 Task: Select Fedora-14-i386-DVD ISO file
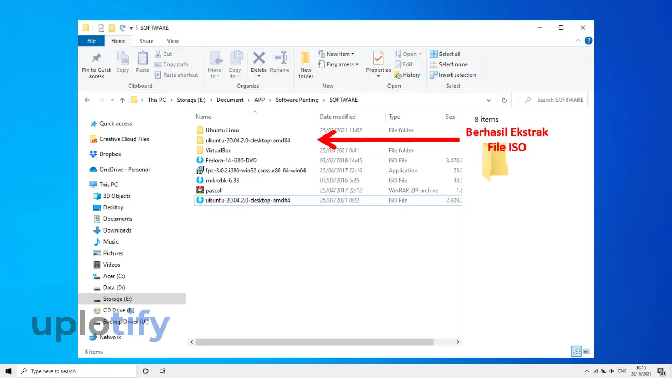(231, 160)
